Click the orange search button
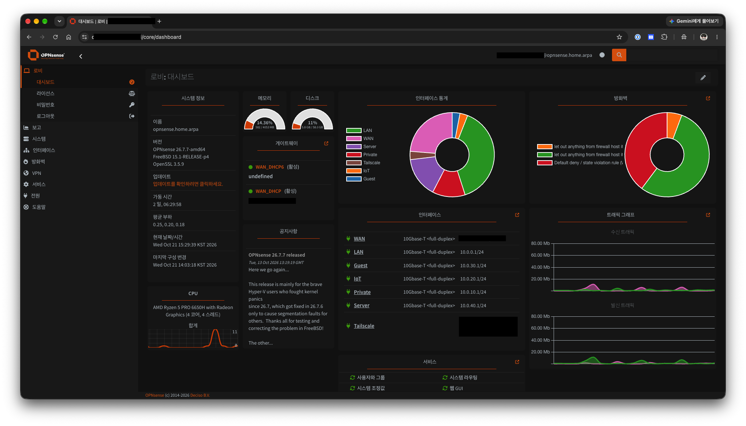The image size is (746, 426). (619, 55)
